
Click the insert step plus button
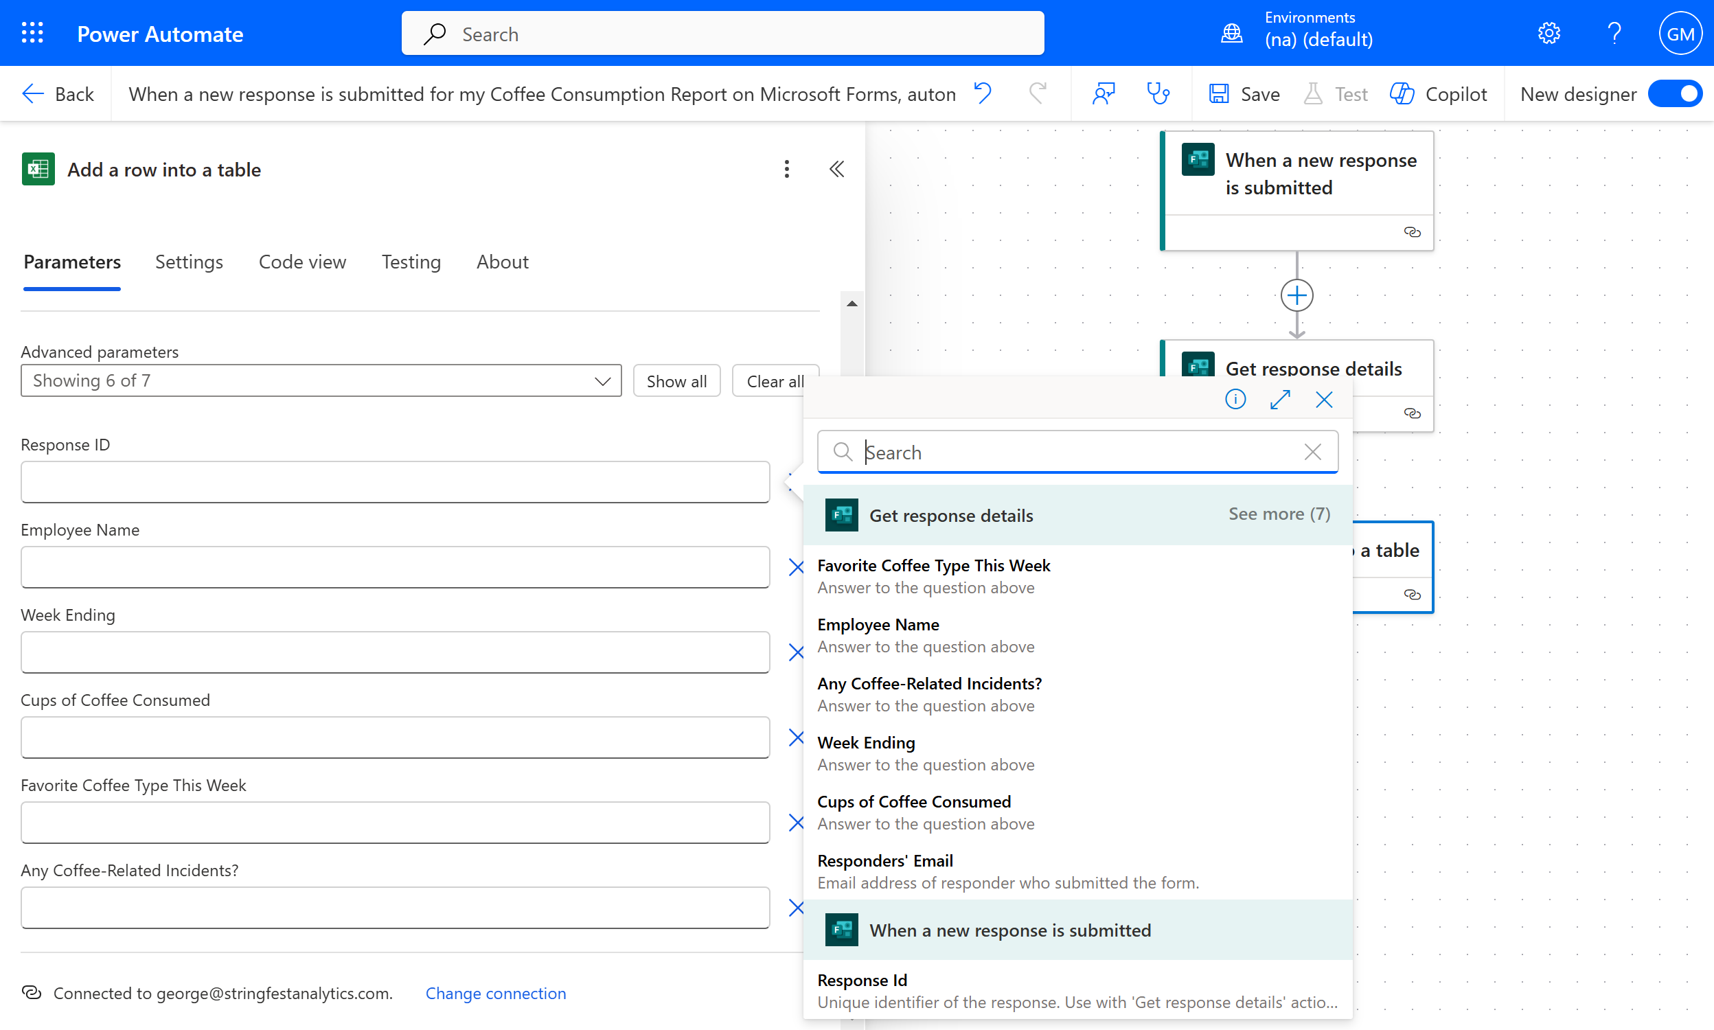[x=1296, y=296]
